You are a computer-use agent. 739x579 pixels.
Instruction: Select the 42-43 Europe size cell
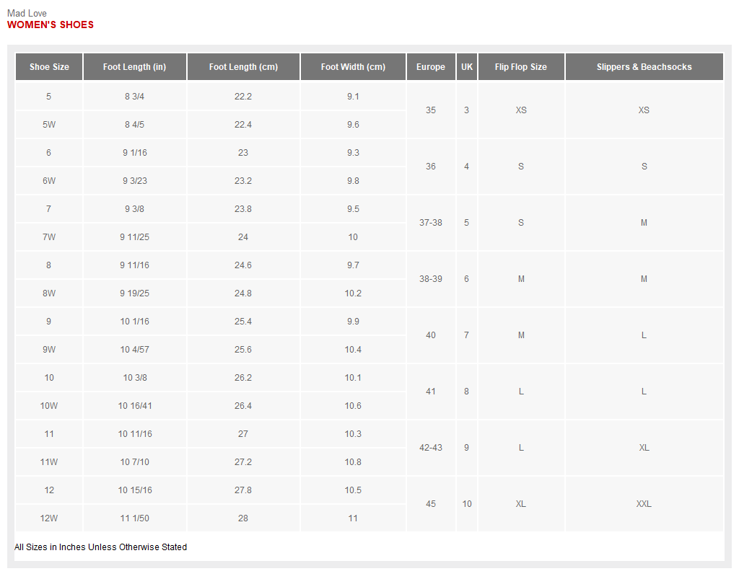click(x=431, y=448)
